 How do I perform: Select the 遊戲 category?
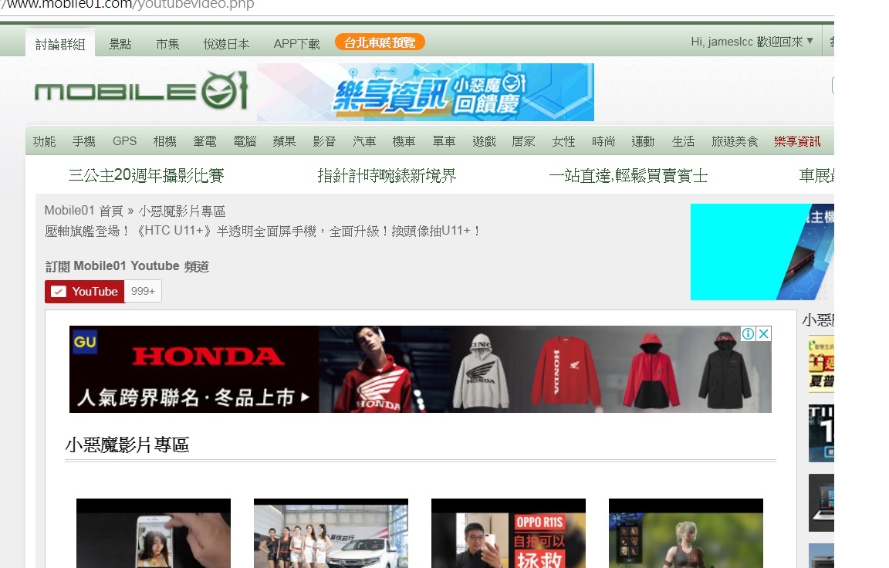[x=484, y=141]
